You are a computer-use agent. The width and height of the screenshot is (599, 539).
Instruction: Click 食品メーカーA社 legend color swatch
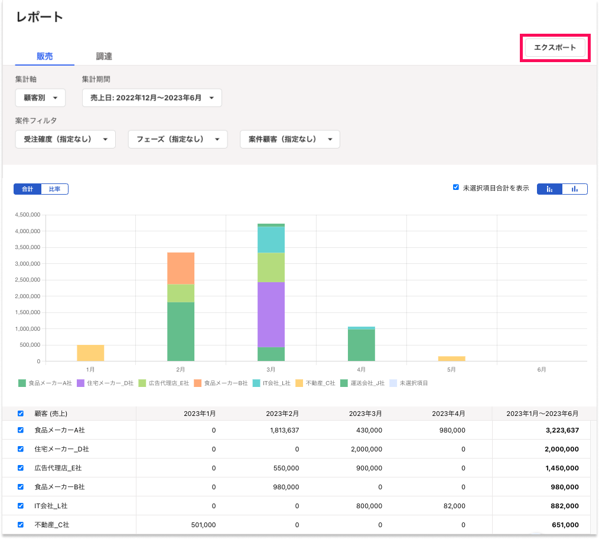pos(22,383)
